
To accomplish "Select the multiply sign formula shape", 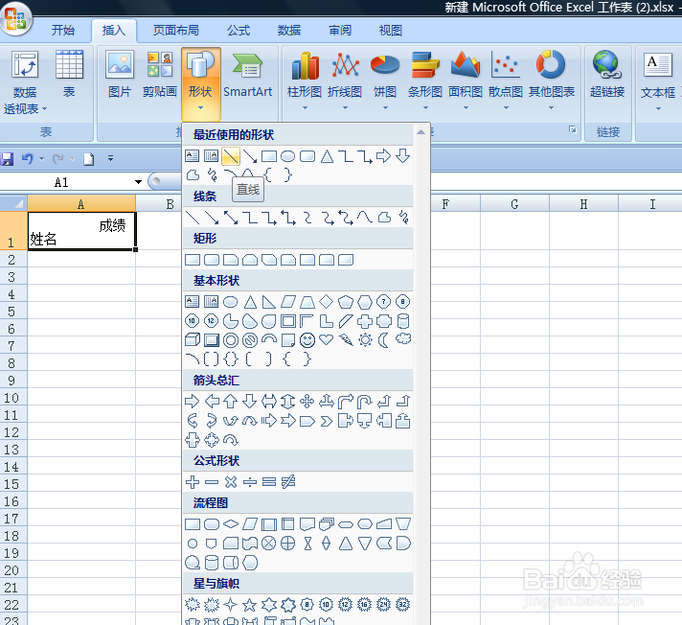I will tap(231, 482).
